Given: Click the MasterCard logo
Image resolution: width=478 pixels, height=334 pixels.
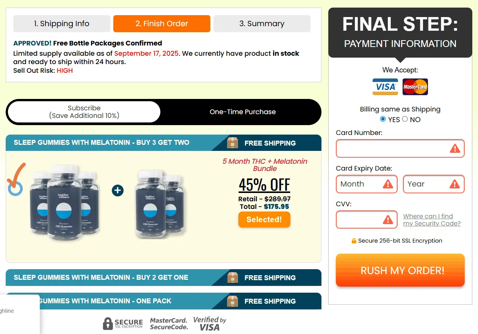Looking at the screenshot, I should tap(415, 87).
